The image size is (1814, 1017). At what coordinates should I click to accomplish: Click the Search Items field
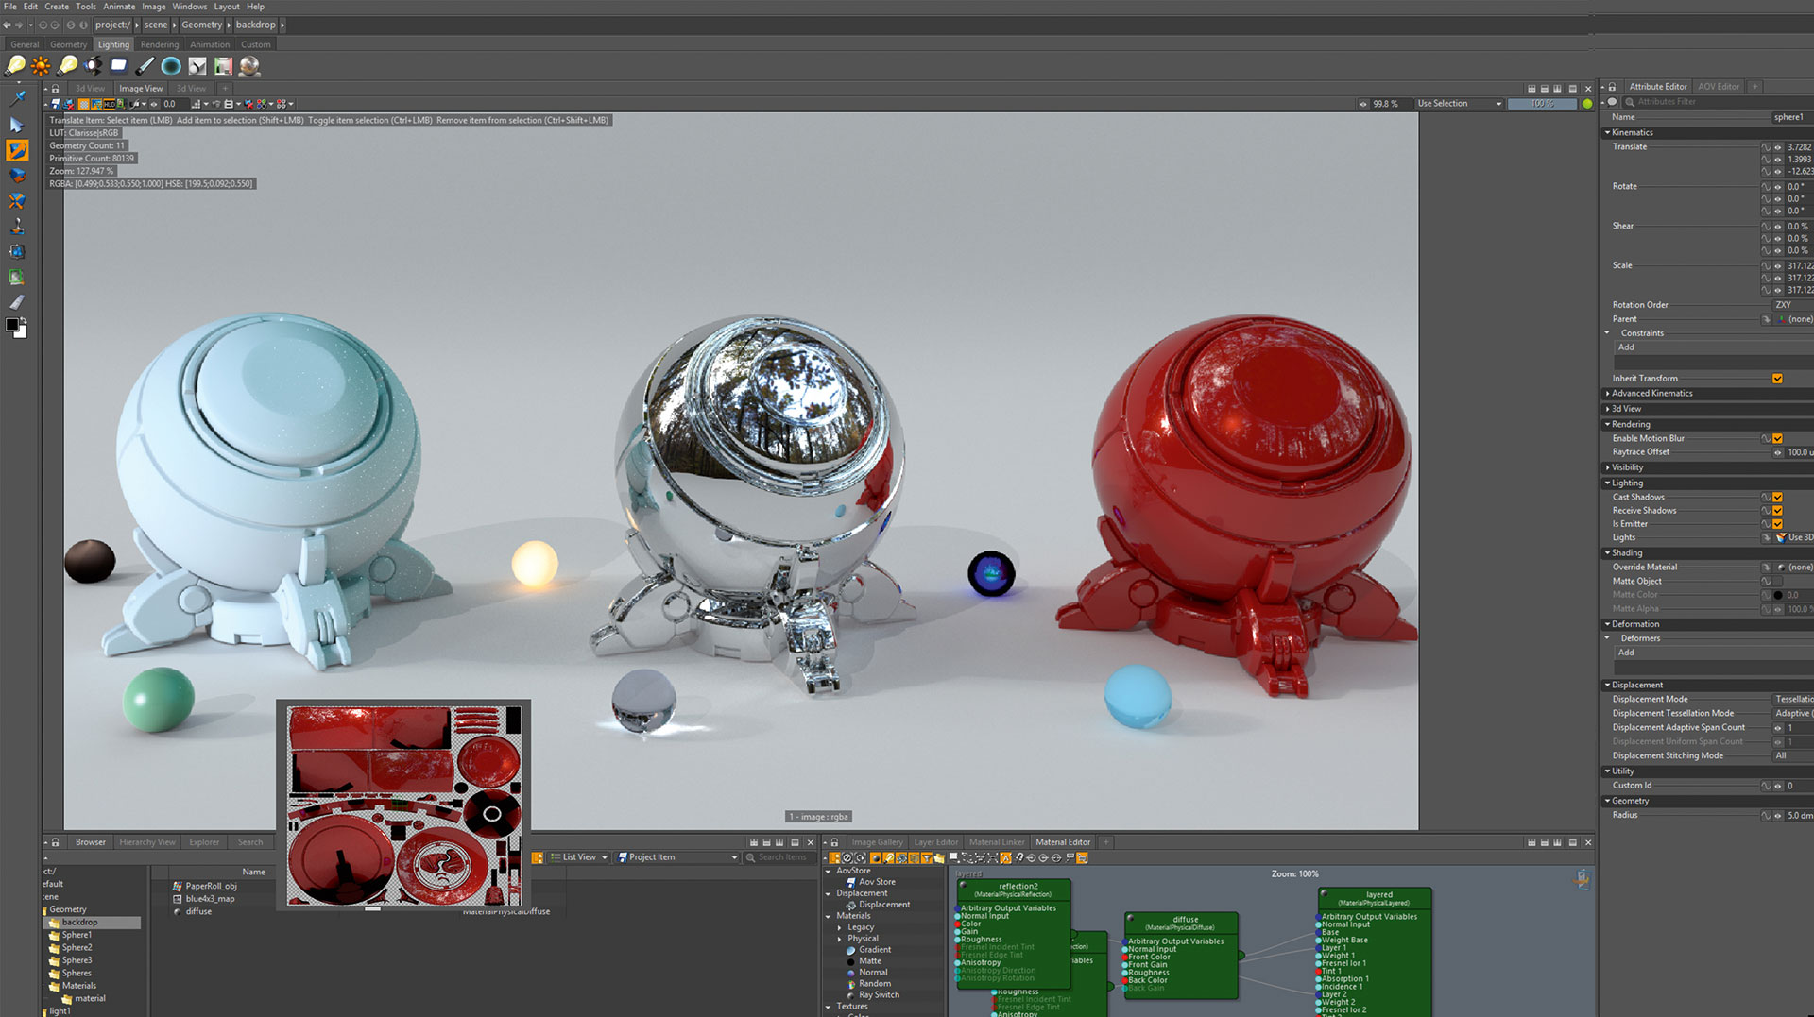pyautogui.click(x=781, y=857)
